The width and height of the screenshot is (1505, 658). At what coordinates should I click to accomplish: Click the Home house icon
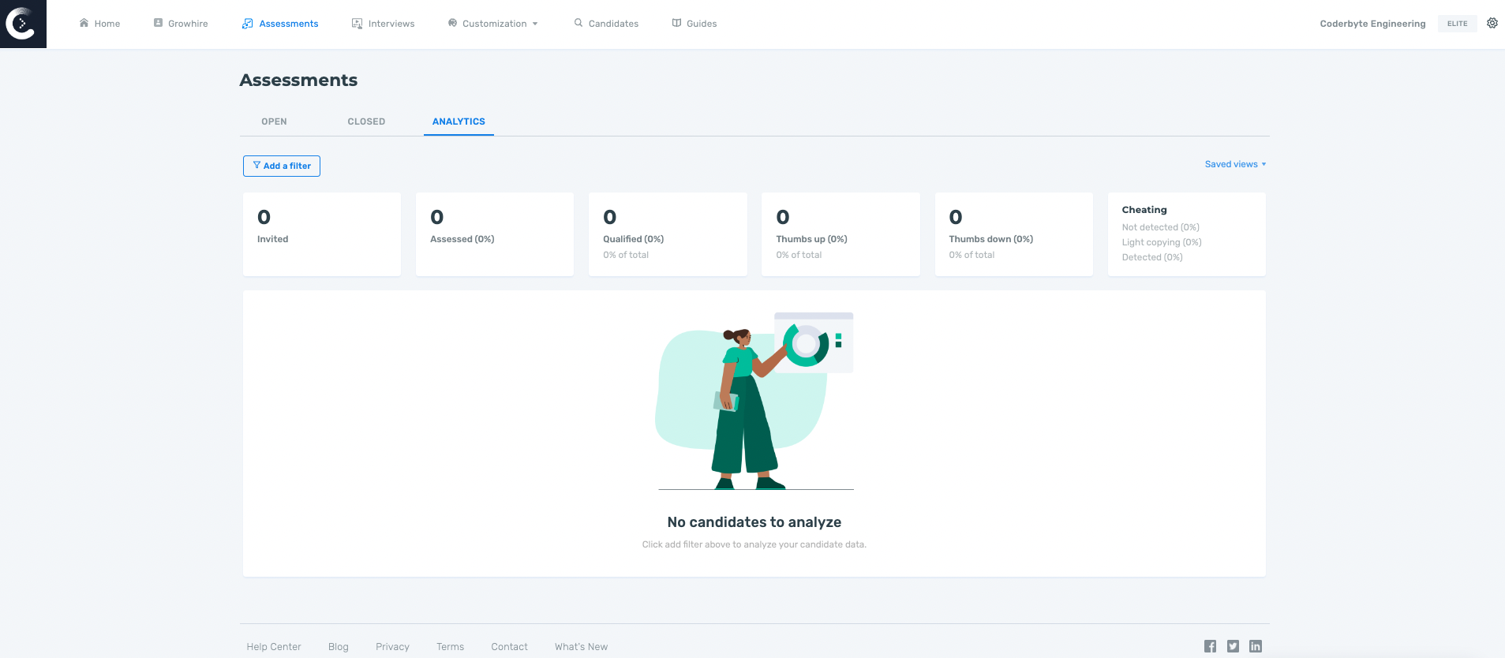click(84, 23)
